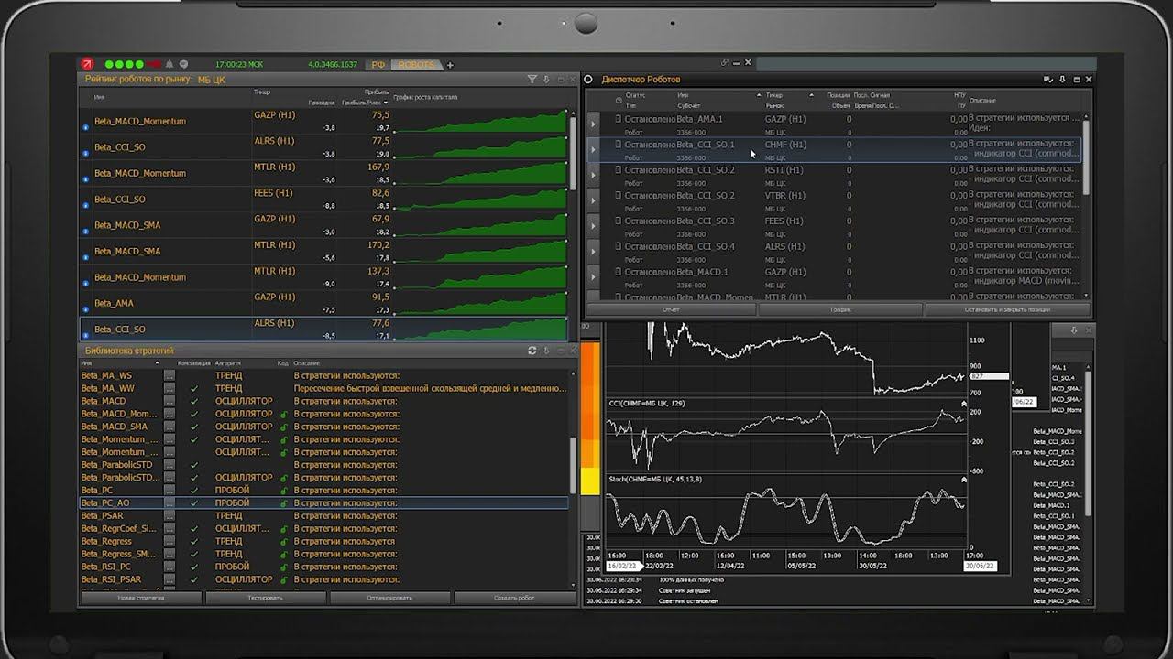Click info icon on Beta_CCI_SO FEES row
1173x659 pixels.
86,205
